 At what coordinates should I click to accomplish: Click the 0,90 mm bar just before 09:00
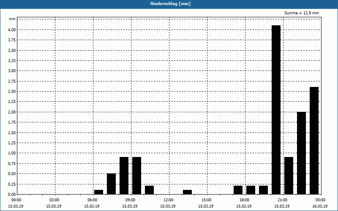pyautogui.click(x=124, y=176)
